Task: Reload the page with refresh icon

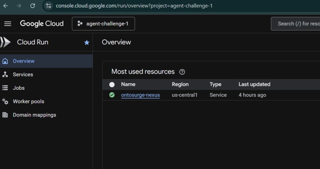Action: tap(33, 6)
